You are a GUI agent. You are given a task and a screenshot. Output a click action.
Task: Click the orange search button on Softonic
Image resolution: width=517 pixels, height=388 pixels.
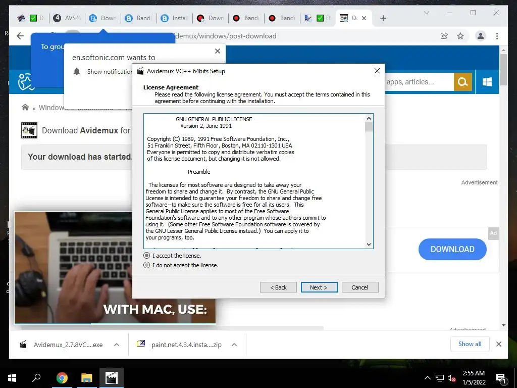[x=463, y=82]
